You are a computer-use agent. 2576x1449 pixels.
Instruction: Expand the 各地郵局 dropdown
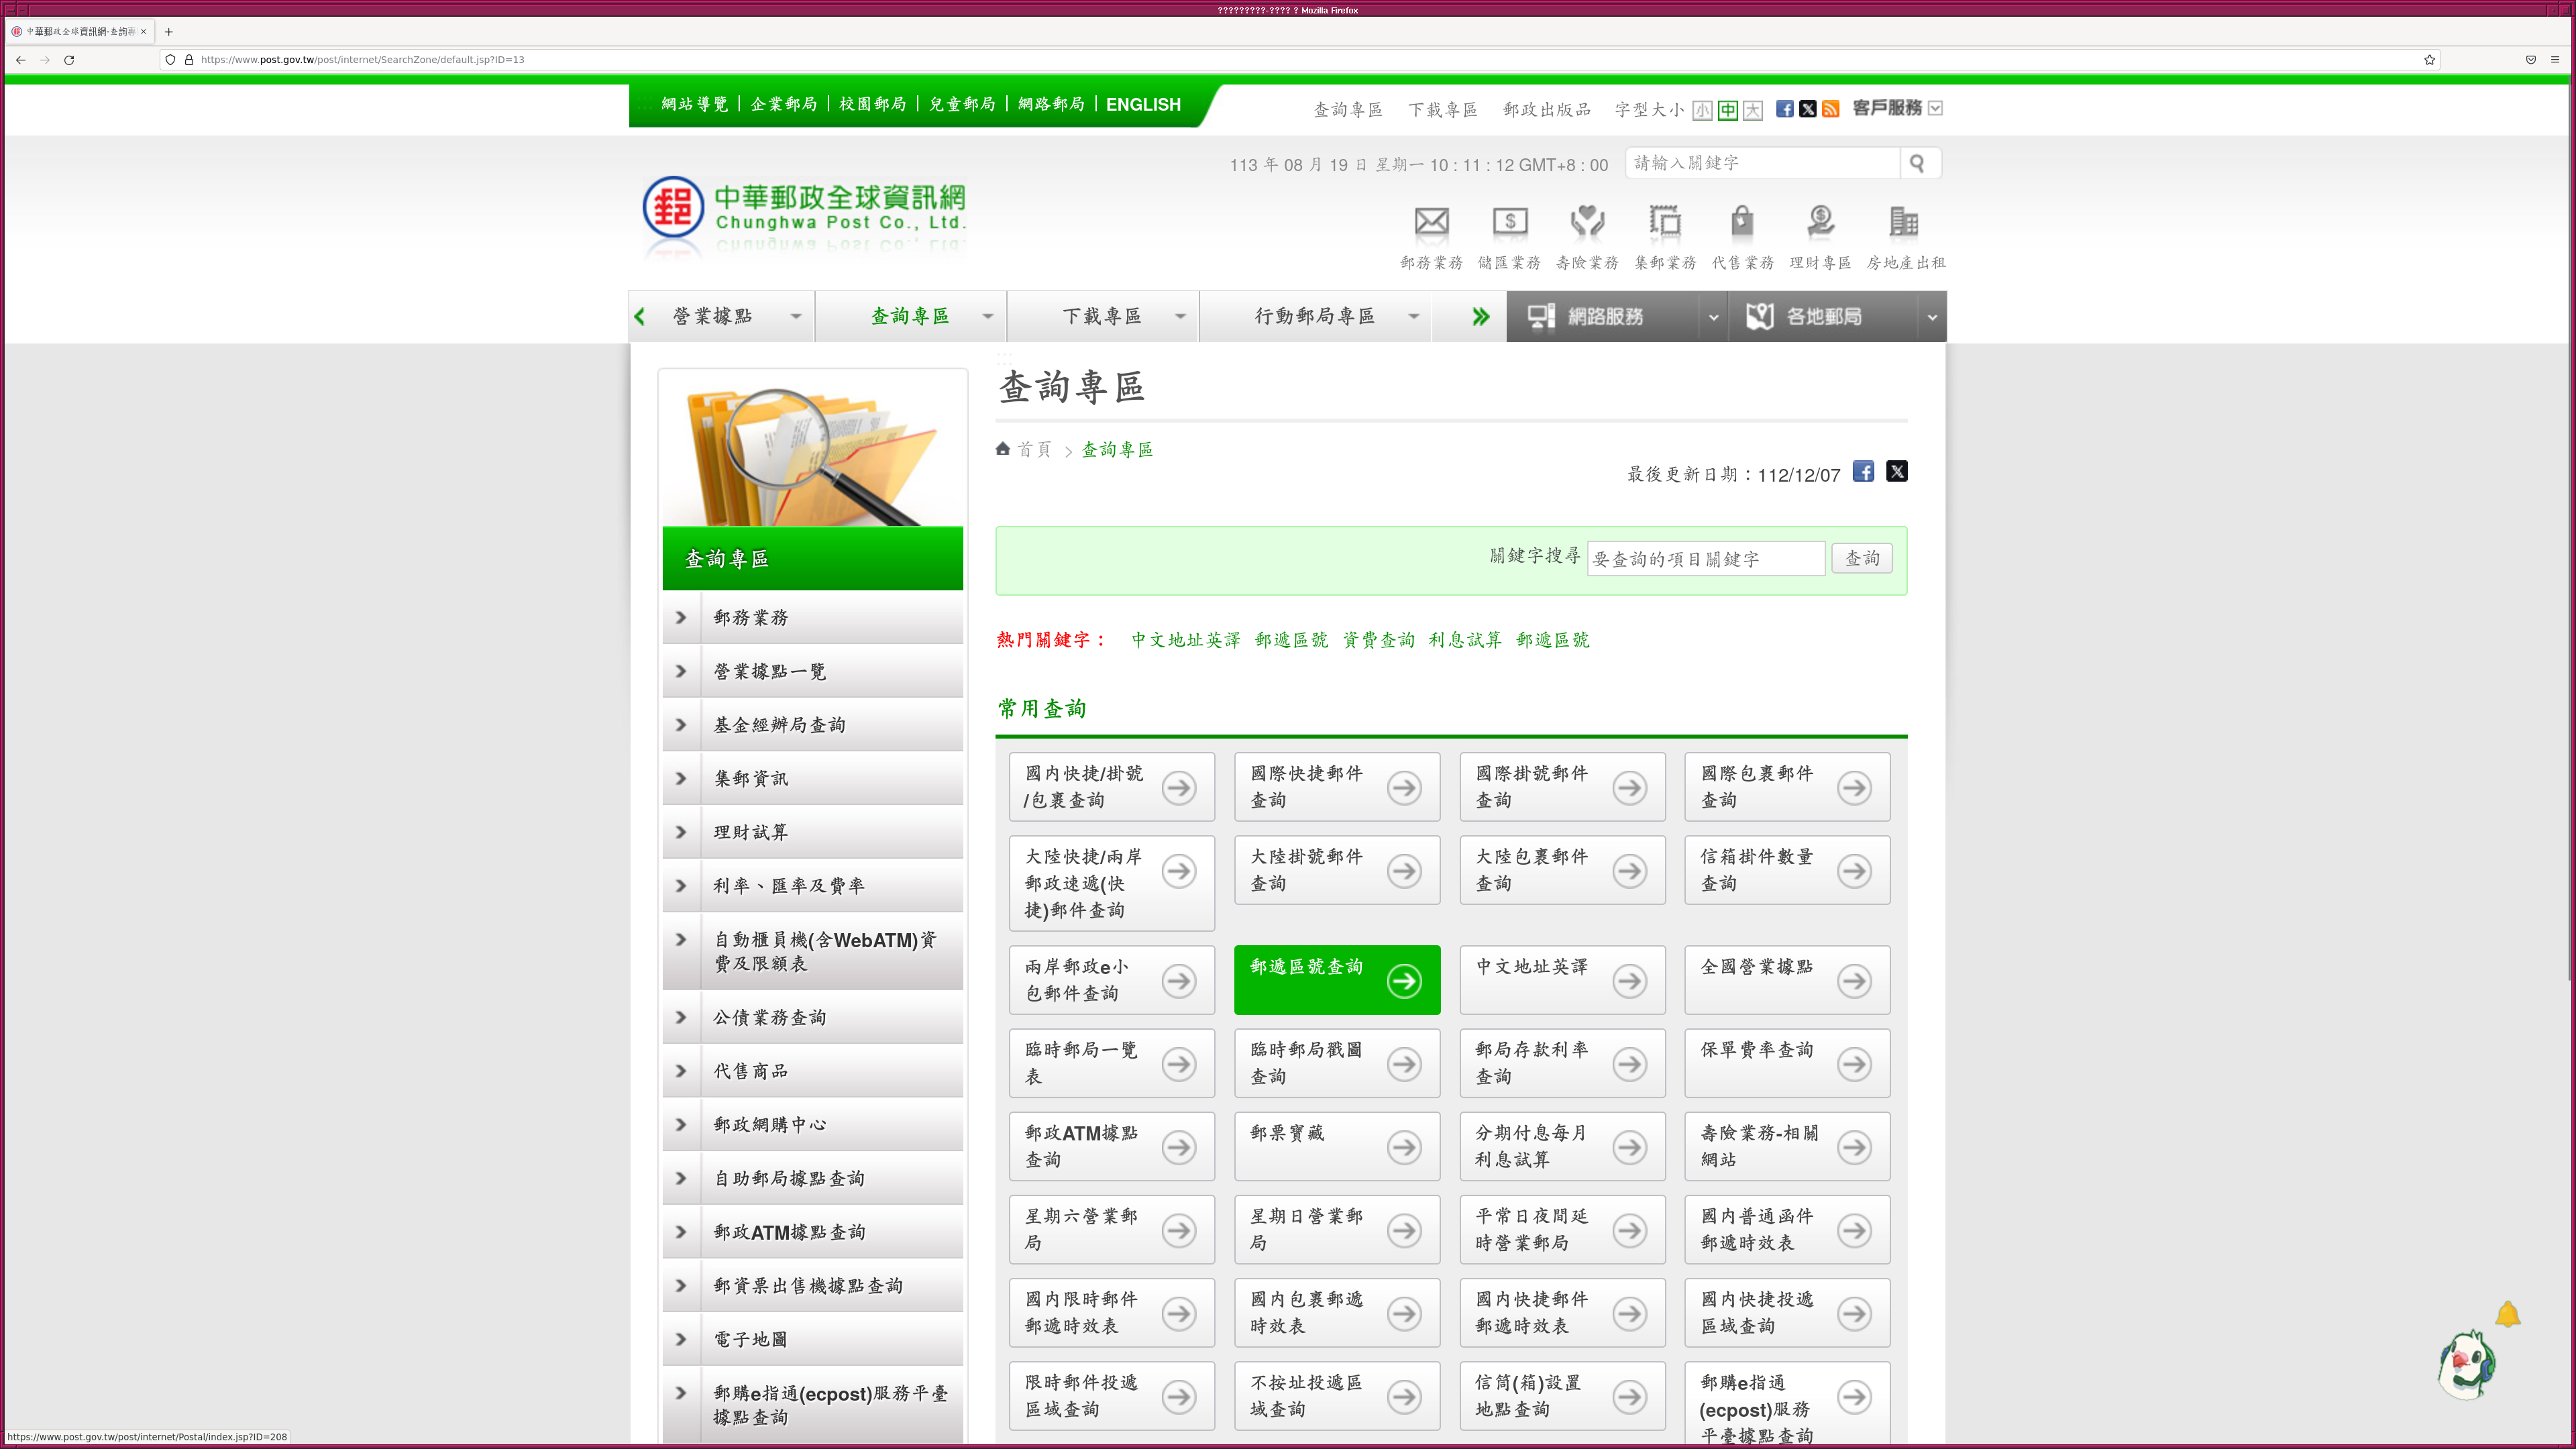[1932, 317]
